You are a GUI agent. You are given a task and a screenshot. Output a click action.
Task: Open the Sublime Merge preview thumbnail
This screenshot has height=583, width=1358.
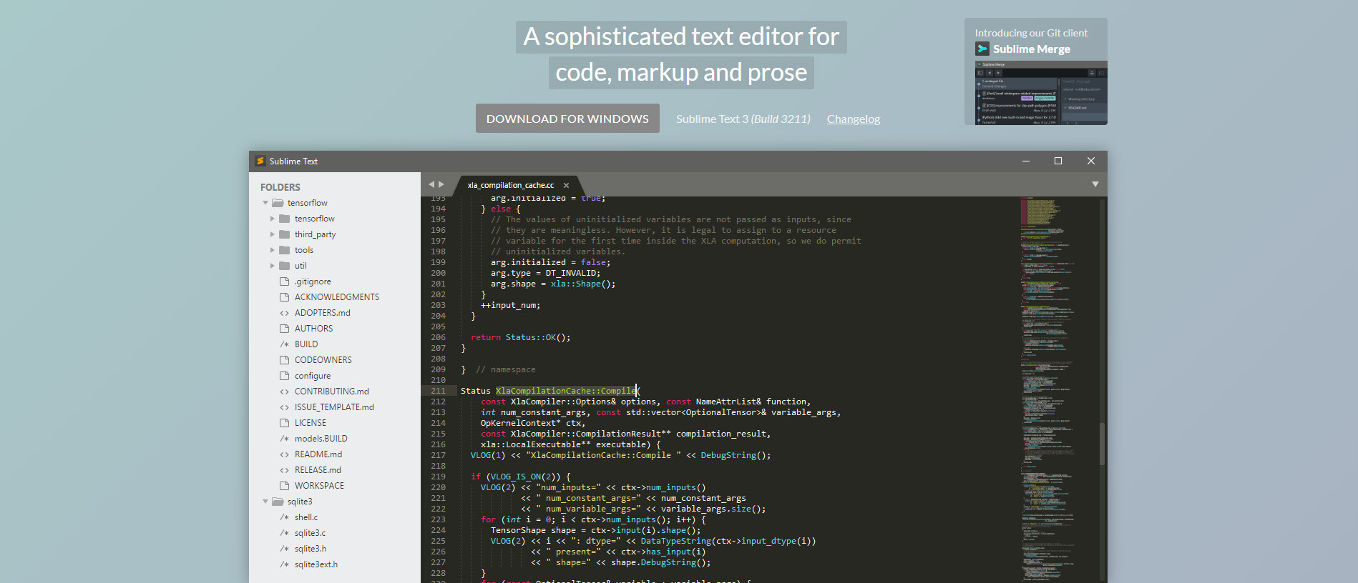pyautogui.click(x=1041, y=93)
